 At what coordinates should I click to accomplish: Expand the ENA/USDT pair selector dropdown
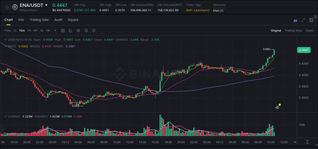click(x=46, y=5)
